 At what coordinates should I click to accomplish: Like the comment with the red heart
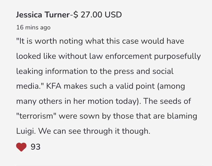pyautogui.click(x=21, y=147)
